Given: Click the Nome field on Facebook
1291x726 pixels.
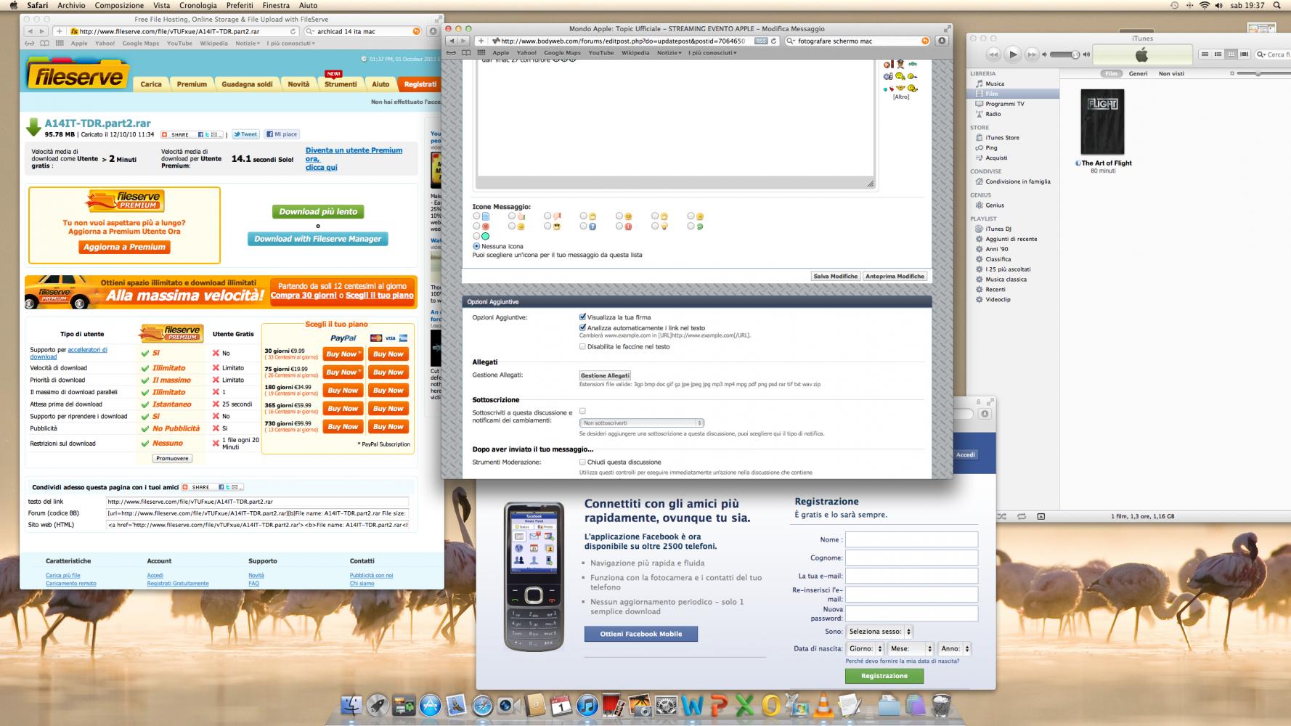Looking at the screenshot, I should (x=911, y=539).
